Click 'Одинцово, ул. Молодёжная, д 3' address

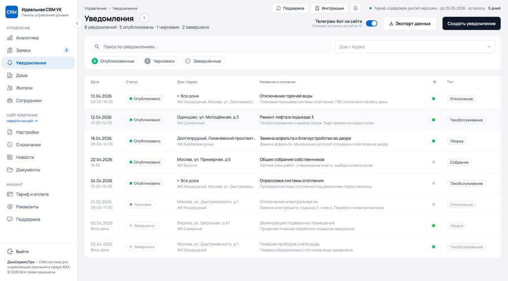pos(208,117)
